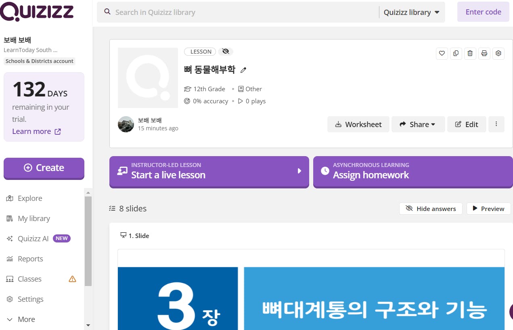
Task: Open Reports in the sidebar
Action: 25,259
